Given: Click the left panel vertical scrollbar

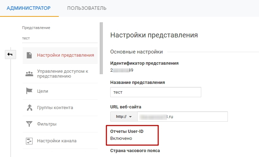Looking at the screenshot, I should coord(101,48).
